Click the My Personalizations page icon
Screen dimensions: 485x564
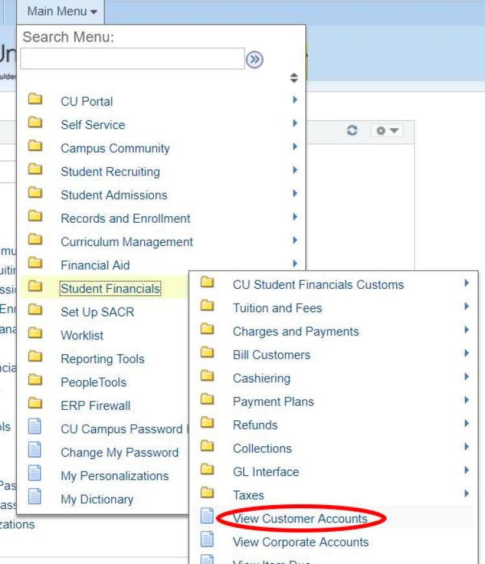click(x=35, y=473)
